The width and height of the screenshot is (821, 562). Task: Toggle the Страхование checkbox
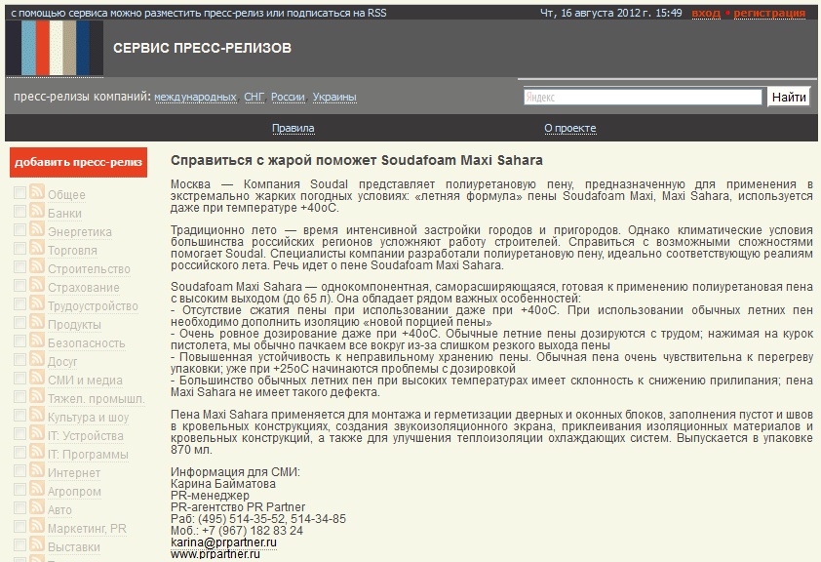tap(20, 286)
